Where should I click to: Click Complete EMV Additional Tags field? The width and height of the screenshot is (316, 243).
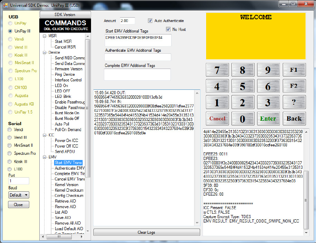[x=137, y=75]
